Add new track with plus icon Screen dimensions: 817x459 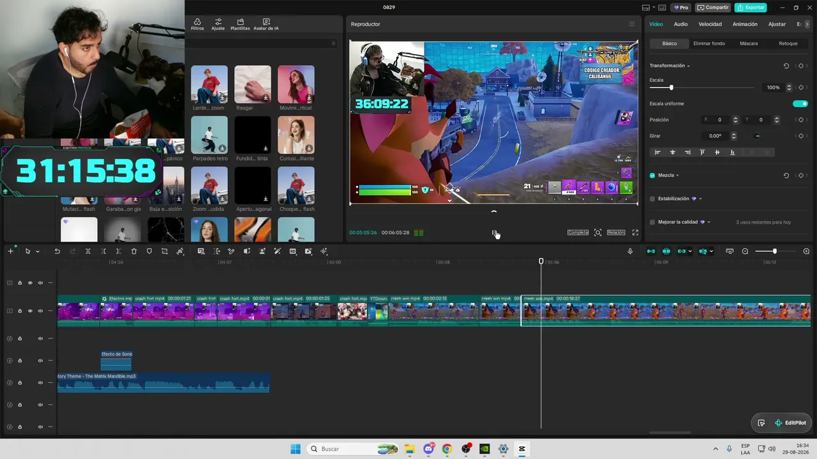click(x=10, y=251)
